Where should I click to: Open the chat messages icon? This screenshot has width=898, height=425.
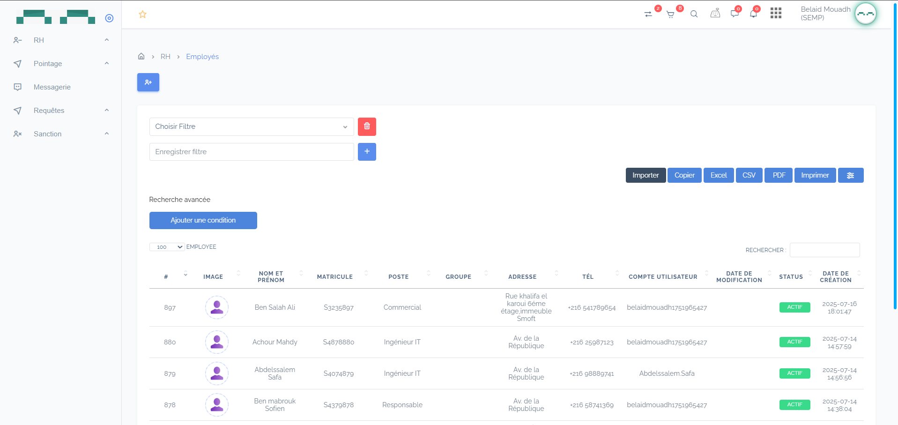[x=735, y=14]
